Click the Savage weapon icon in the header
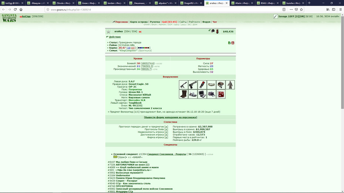Screen dimensions: 344x193 coord(276,16)
